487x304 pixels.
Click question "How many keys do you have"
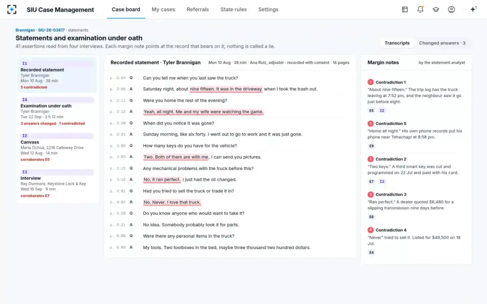[190, 146]
